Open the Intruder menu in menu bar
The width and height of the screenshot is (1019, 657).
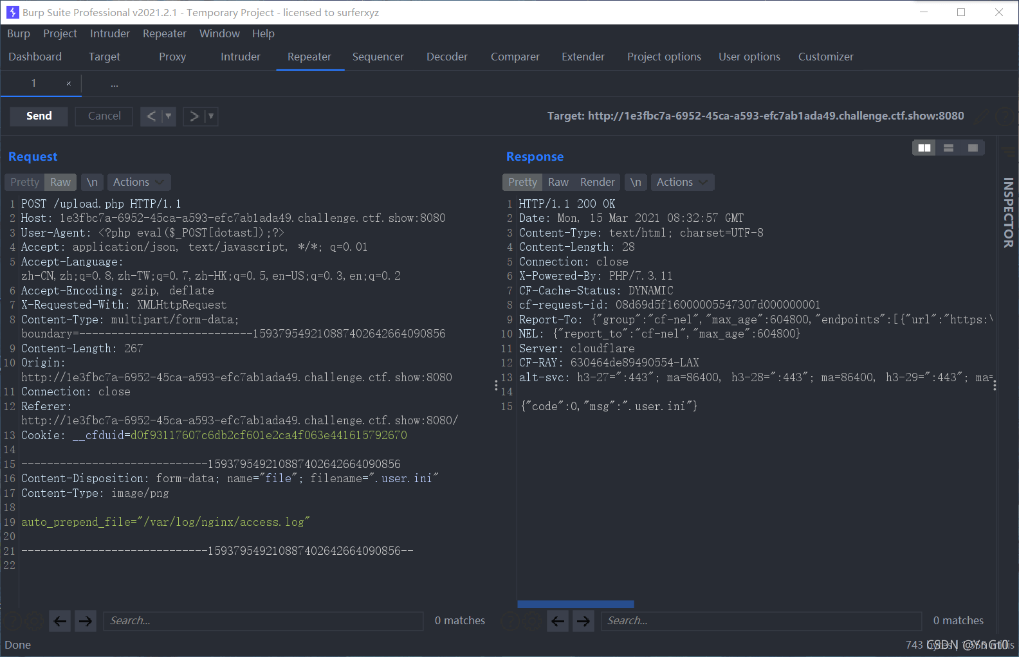click(110, 33)
